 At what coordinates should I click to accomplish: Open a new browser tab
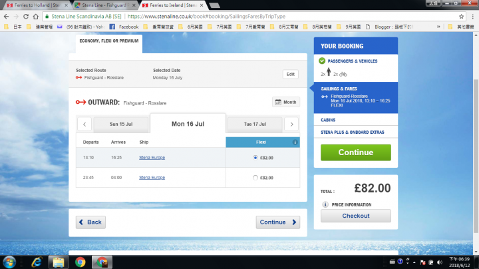click(214, 5)
